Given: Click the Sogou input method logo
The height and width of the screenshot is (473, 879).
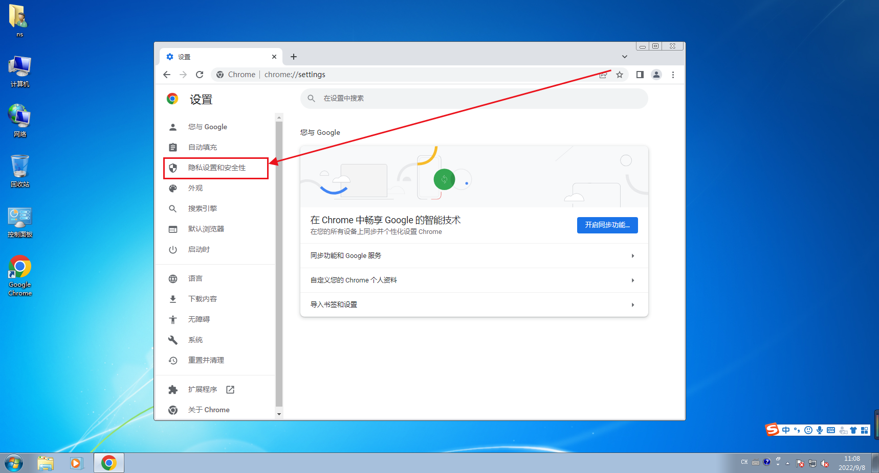Looking at the screenshot, I should (772, 430).
